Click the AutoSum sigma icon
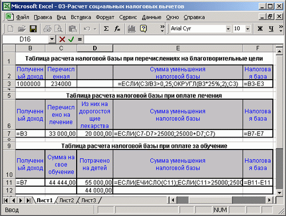 [106, 29]
